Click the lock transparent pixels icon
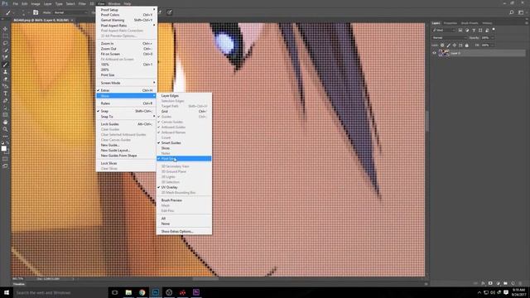 click(442, 45)
